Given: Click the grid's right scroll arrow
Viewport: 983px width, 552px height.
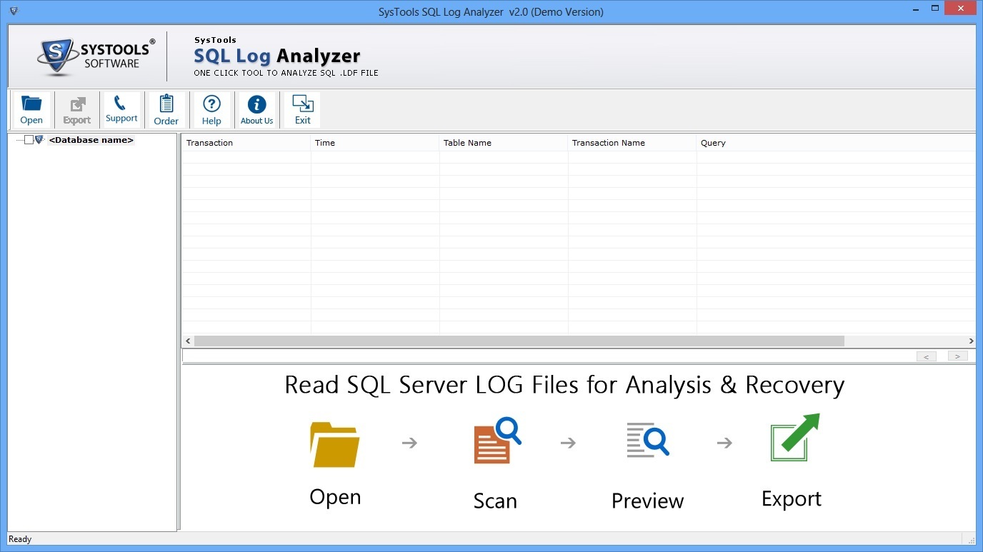Looking at the screenshot, I should pos(971,341).
